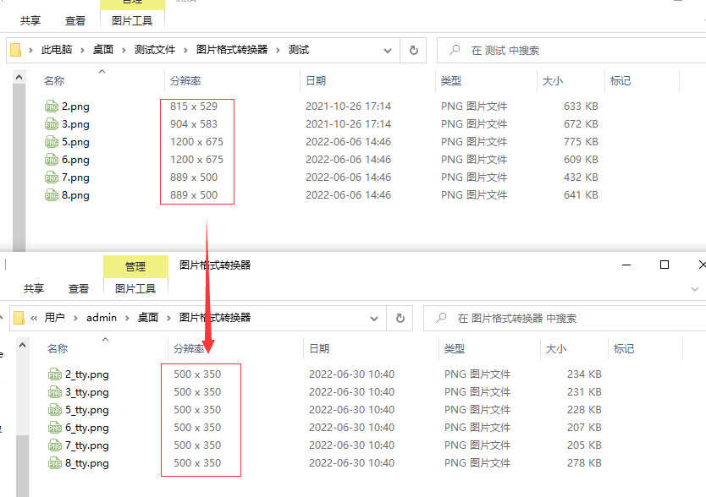Select the 5.png file icon

click(52, 142)
